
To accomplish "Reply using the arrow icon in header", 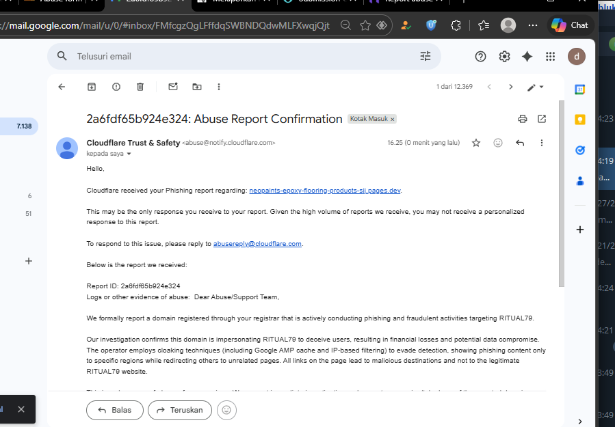I will 520,143.
